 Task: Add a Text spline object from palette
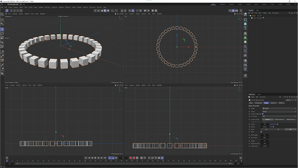point(245,28)
